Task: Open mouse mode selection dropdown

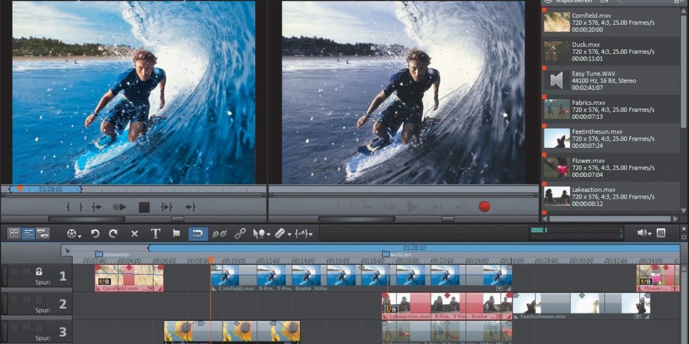Action: tap(260, 234)
